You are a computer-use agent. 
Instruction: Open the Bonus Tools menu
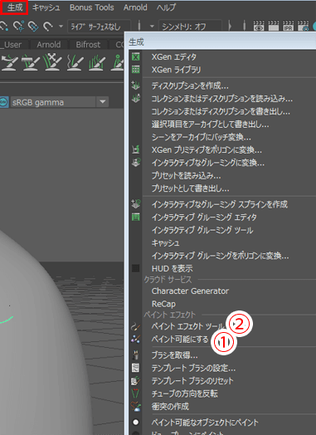(x=91, y=7)
